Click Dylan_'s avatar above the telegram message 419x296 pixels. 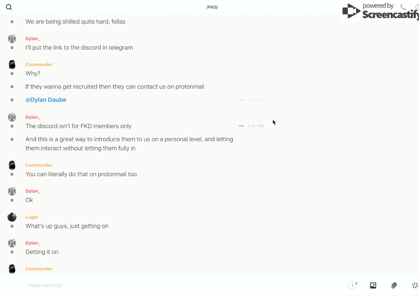(12, 39)
